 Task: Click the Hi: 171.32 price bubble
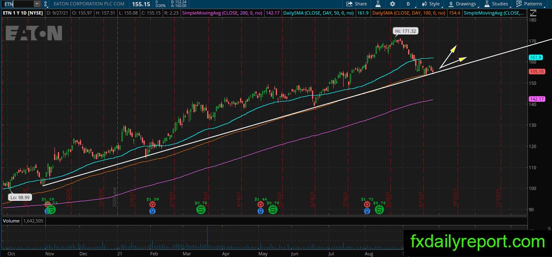tap(406, 31)
